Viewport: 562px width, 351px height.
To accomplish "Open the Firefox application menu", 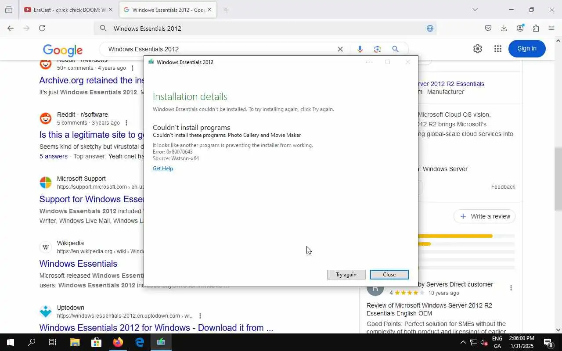I will [552, 28].
